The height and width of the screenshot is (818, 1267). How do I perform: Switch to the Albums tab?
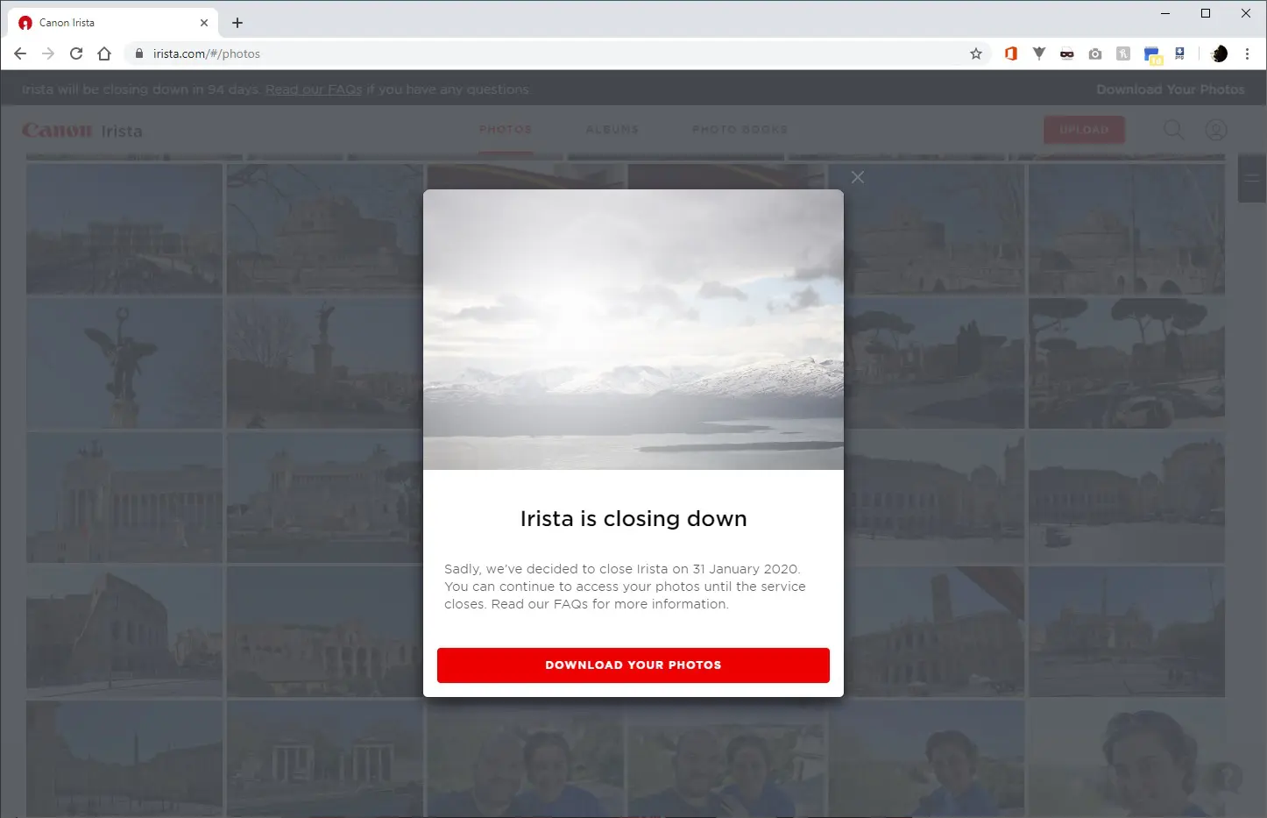(612, 130)
